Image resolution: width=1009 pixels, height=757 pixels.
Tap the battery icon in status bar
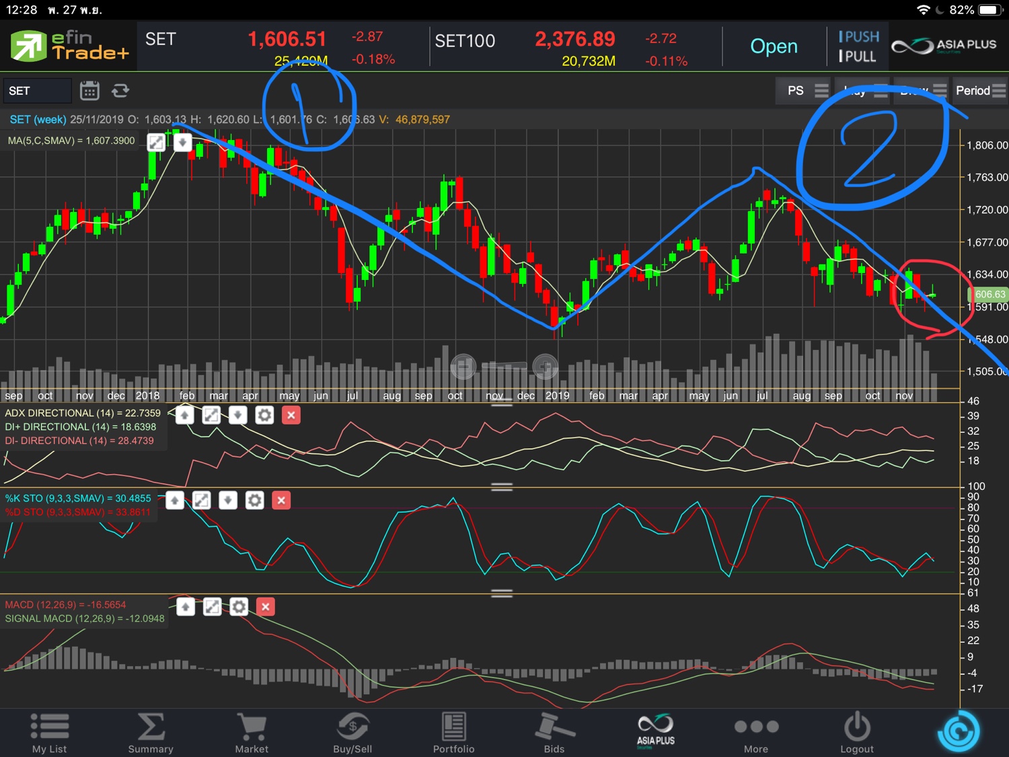click(x=991, y=10)
